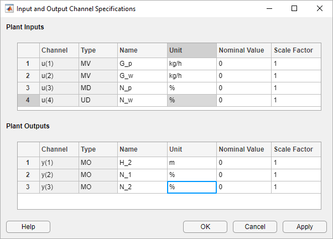Open the Help button
The height and width of the screenshot is (239, 333).
(28, 226)
